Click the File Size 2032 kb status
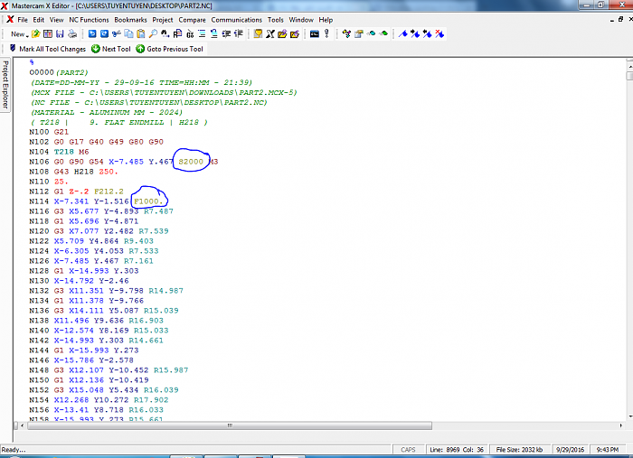This screenshot has height=458, width=633. tap(519, 450)
